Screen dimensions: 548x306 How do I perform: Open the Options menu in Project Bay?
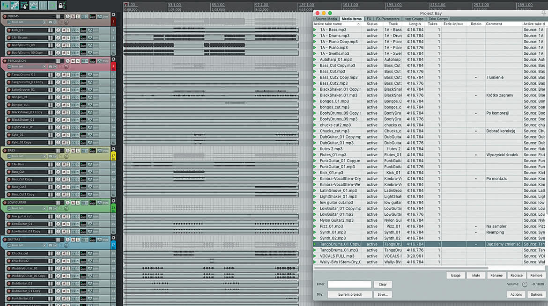(536, 294)
